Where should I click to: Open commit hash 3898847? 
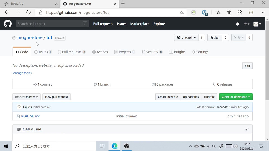click(x=222, y=107)
